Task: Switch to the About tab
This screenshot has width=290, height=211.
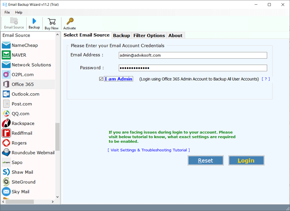Action: 175,36
